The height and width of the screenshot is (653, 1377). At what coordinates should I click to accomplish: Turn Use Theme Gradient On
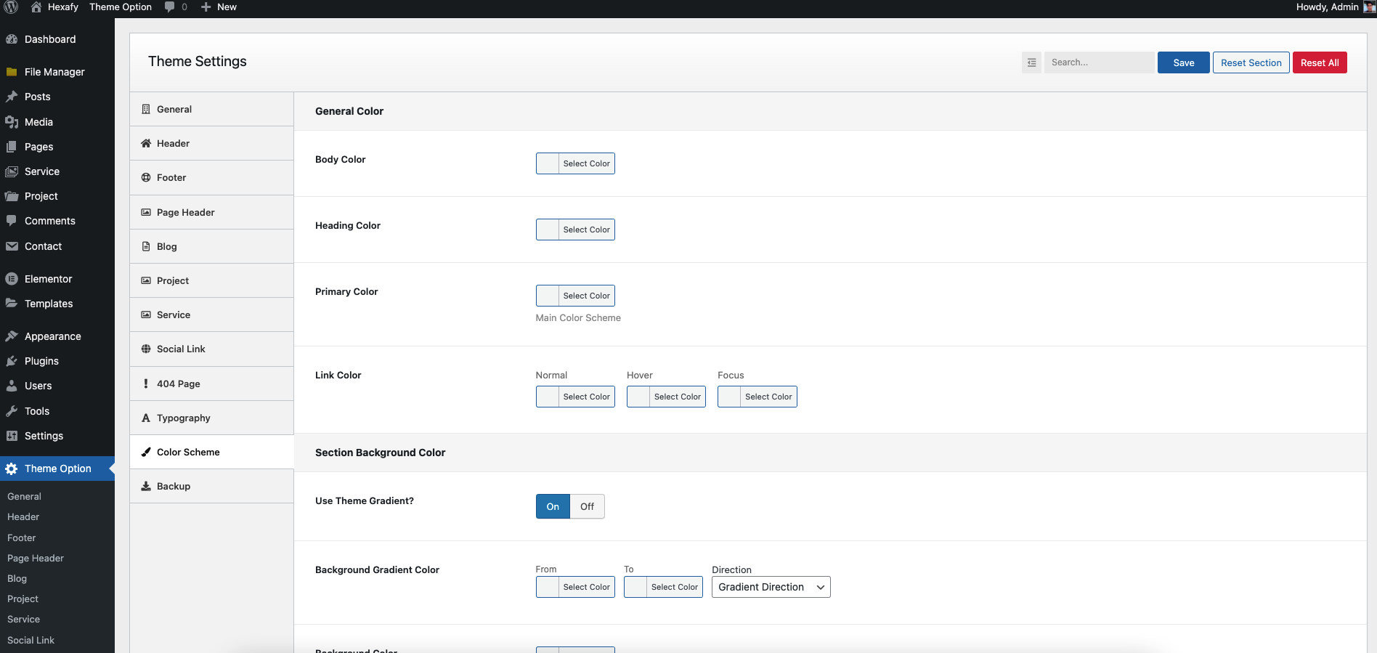(x=553, y=506)
